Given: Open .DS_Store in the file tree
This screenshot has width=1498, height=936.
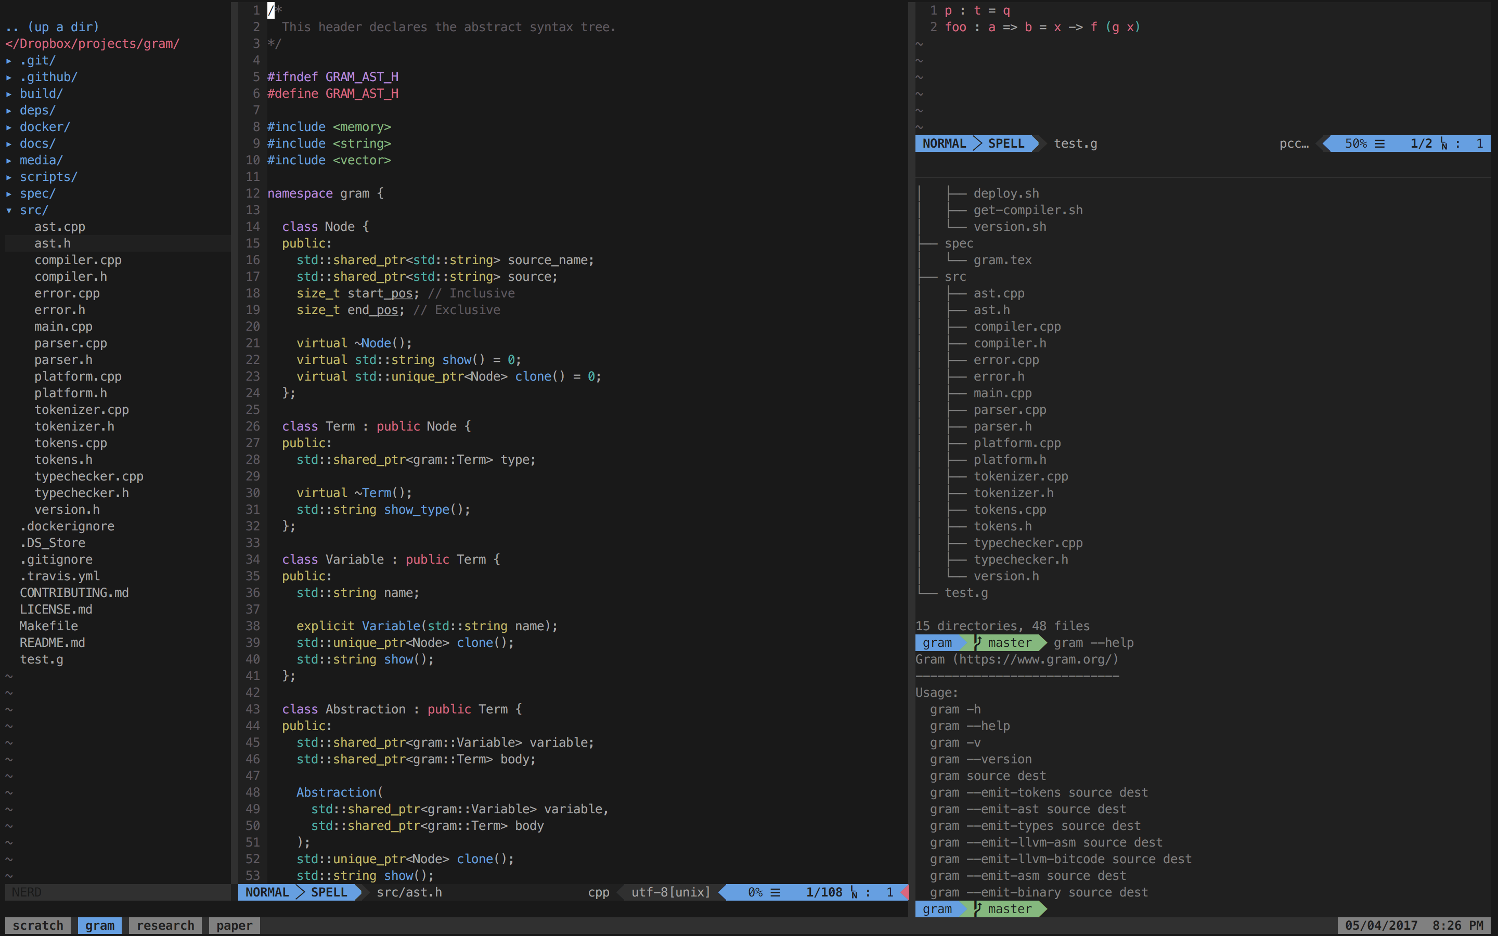Looking at the screenshot, I should (52, 543).
